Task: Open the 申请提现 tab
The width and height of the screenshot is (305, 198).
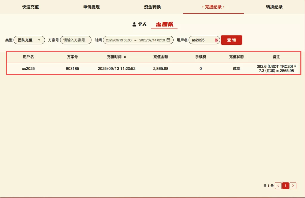Action: click(x=91, y=7)
